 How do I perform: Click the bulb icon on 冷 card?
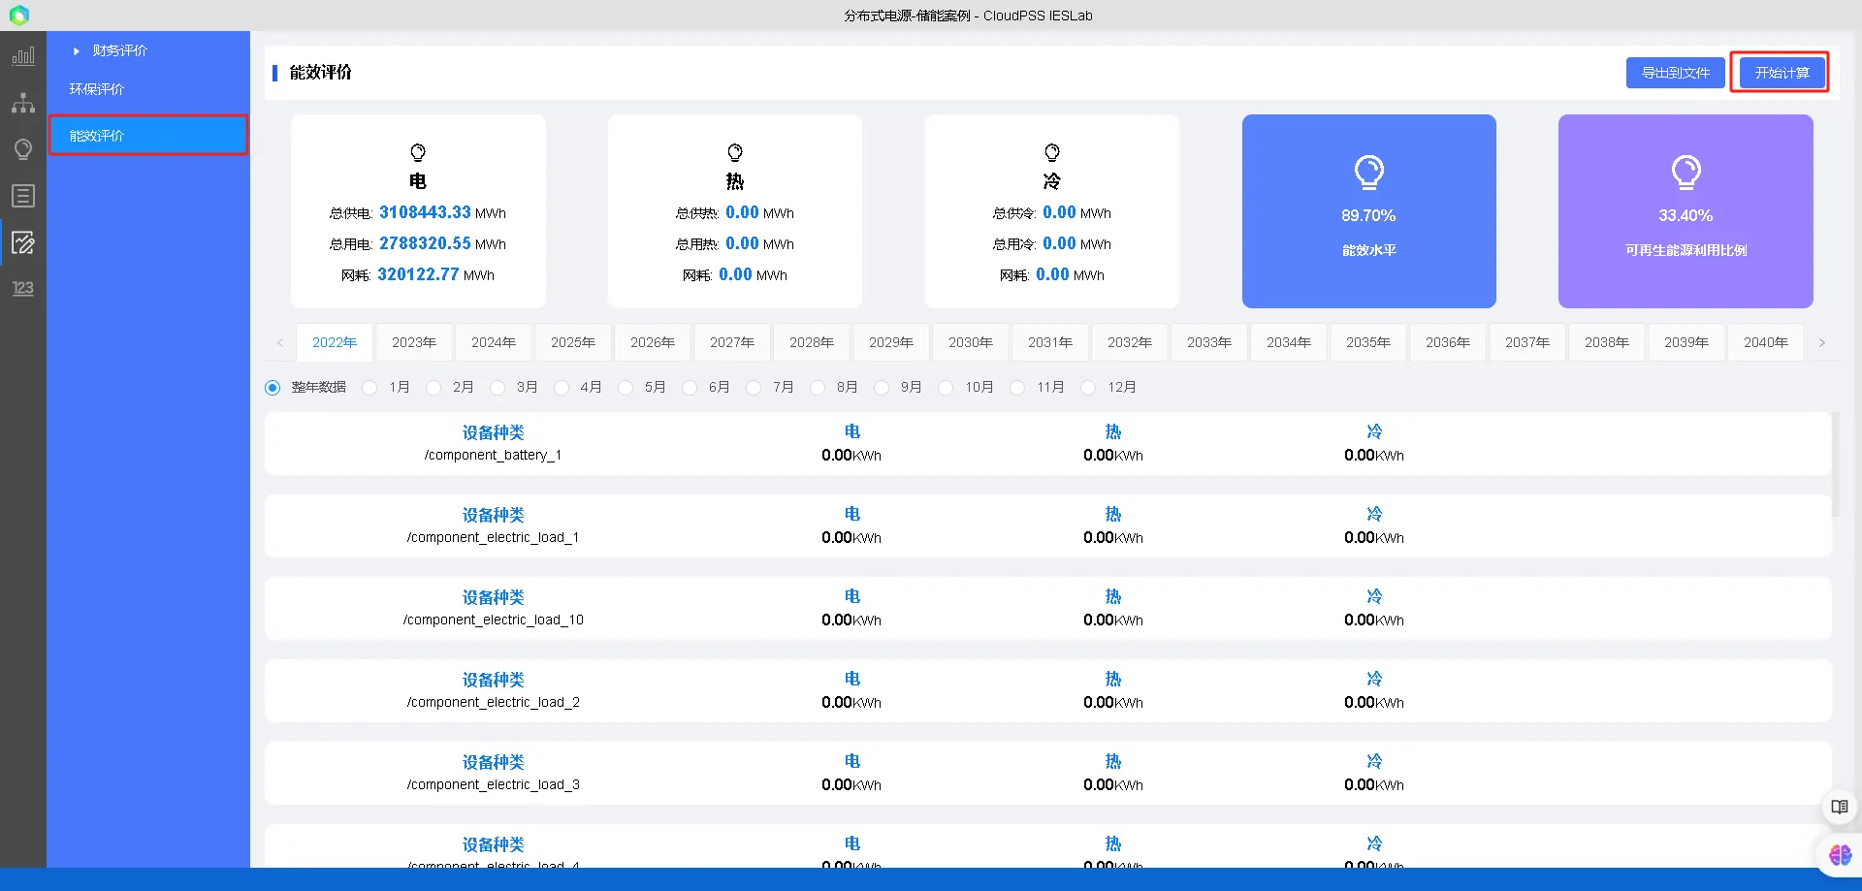tap(1052, 152)
